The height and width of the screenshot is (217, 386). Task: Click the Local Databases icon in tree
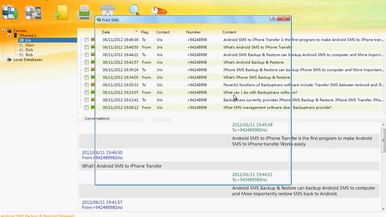(x=10, y=60)
